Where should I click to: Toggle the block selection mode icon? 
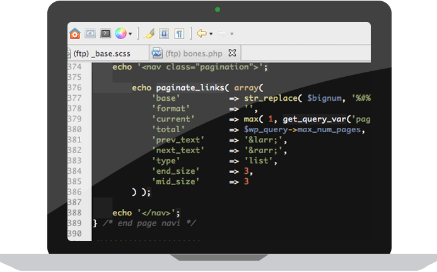pos(164,34)
